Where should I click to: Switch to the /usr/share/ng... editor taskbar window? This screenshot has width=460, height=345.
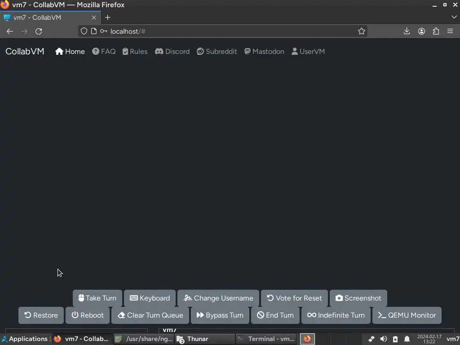(x=144, y=339)
